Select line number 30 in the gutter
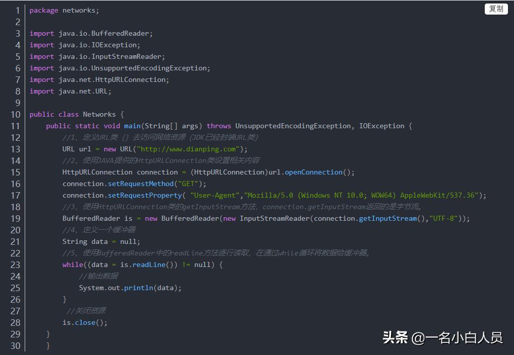514x355 pixels. click(x=16, y=345)
